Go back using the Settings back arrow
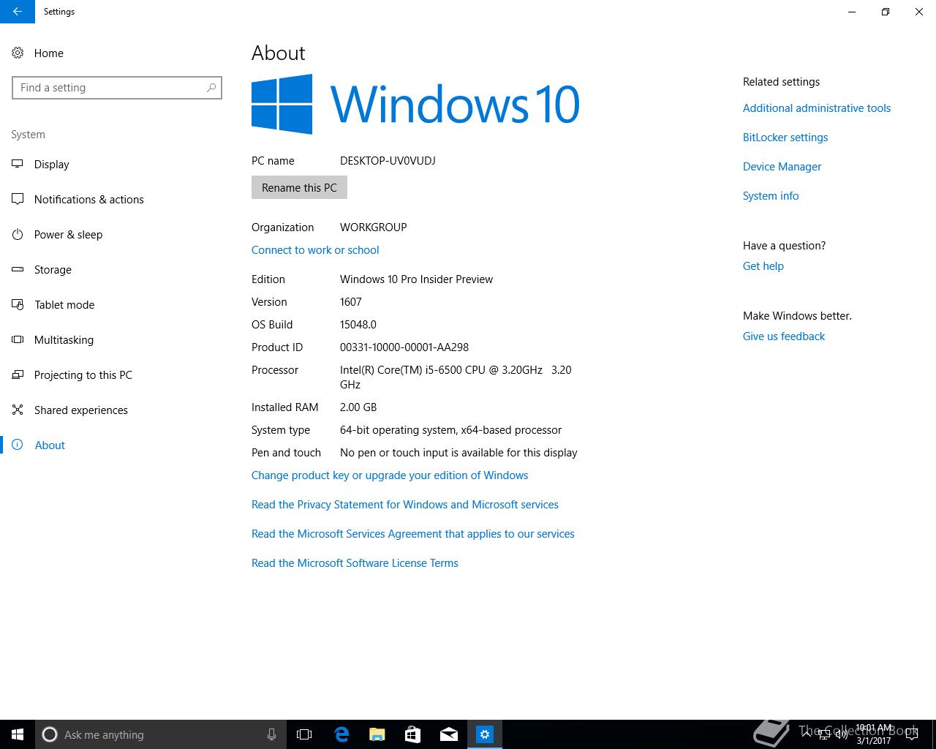The width and height of the screenshot is (936, 749). click(x=17, y=12)
